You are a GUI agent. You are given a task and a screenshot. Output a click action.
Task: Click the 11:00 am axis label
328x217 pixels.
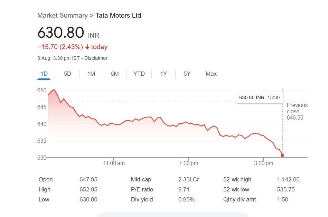click(114, 163)
